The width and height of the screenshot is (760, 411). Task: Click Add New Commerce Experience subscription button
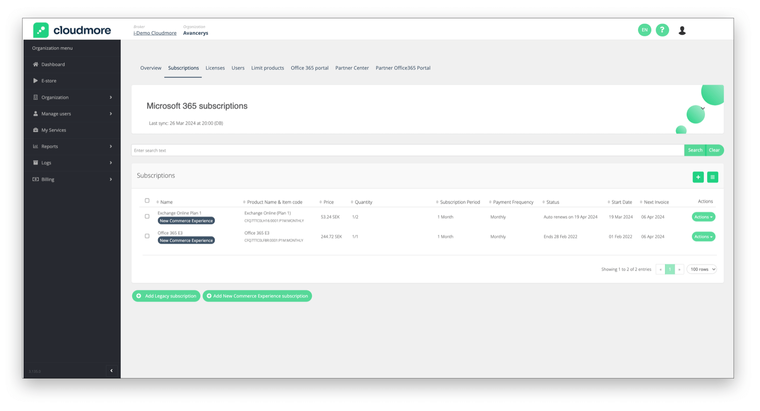click(x=257, y=296)
